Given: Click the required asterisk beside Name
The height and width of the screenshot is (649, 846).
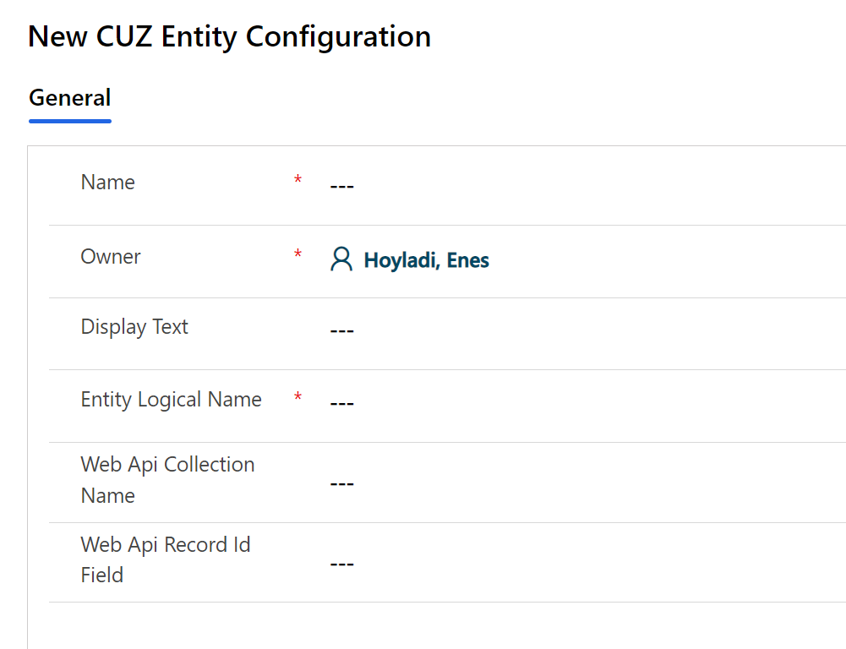Looking at the screenshot, I should point(297,180).
